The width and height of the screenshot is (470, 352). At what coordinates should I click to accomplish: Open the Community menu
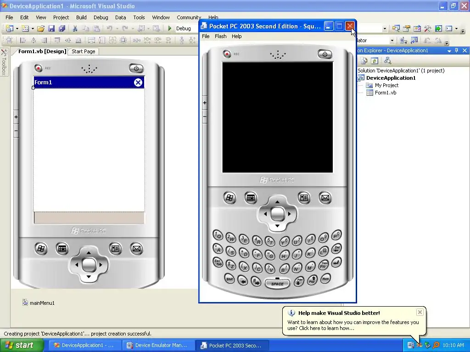(189, 17)
